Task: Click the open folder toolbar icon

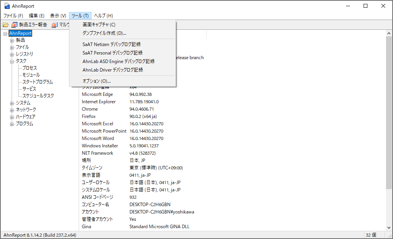Action: point(5,25)
